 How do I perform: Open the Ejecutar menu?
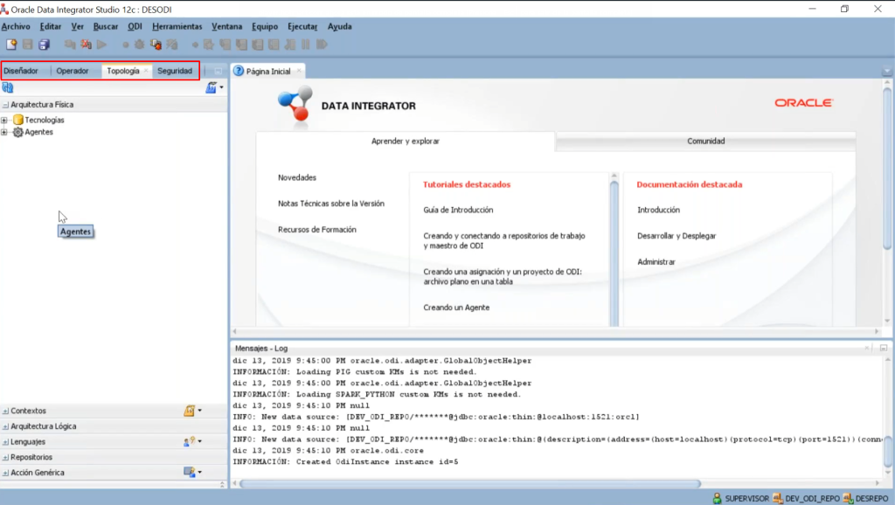[x=302, y=26]
